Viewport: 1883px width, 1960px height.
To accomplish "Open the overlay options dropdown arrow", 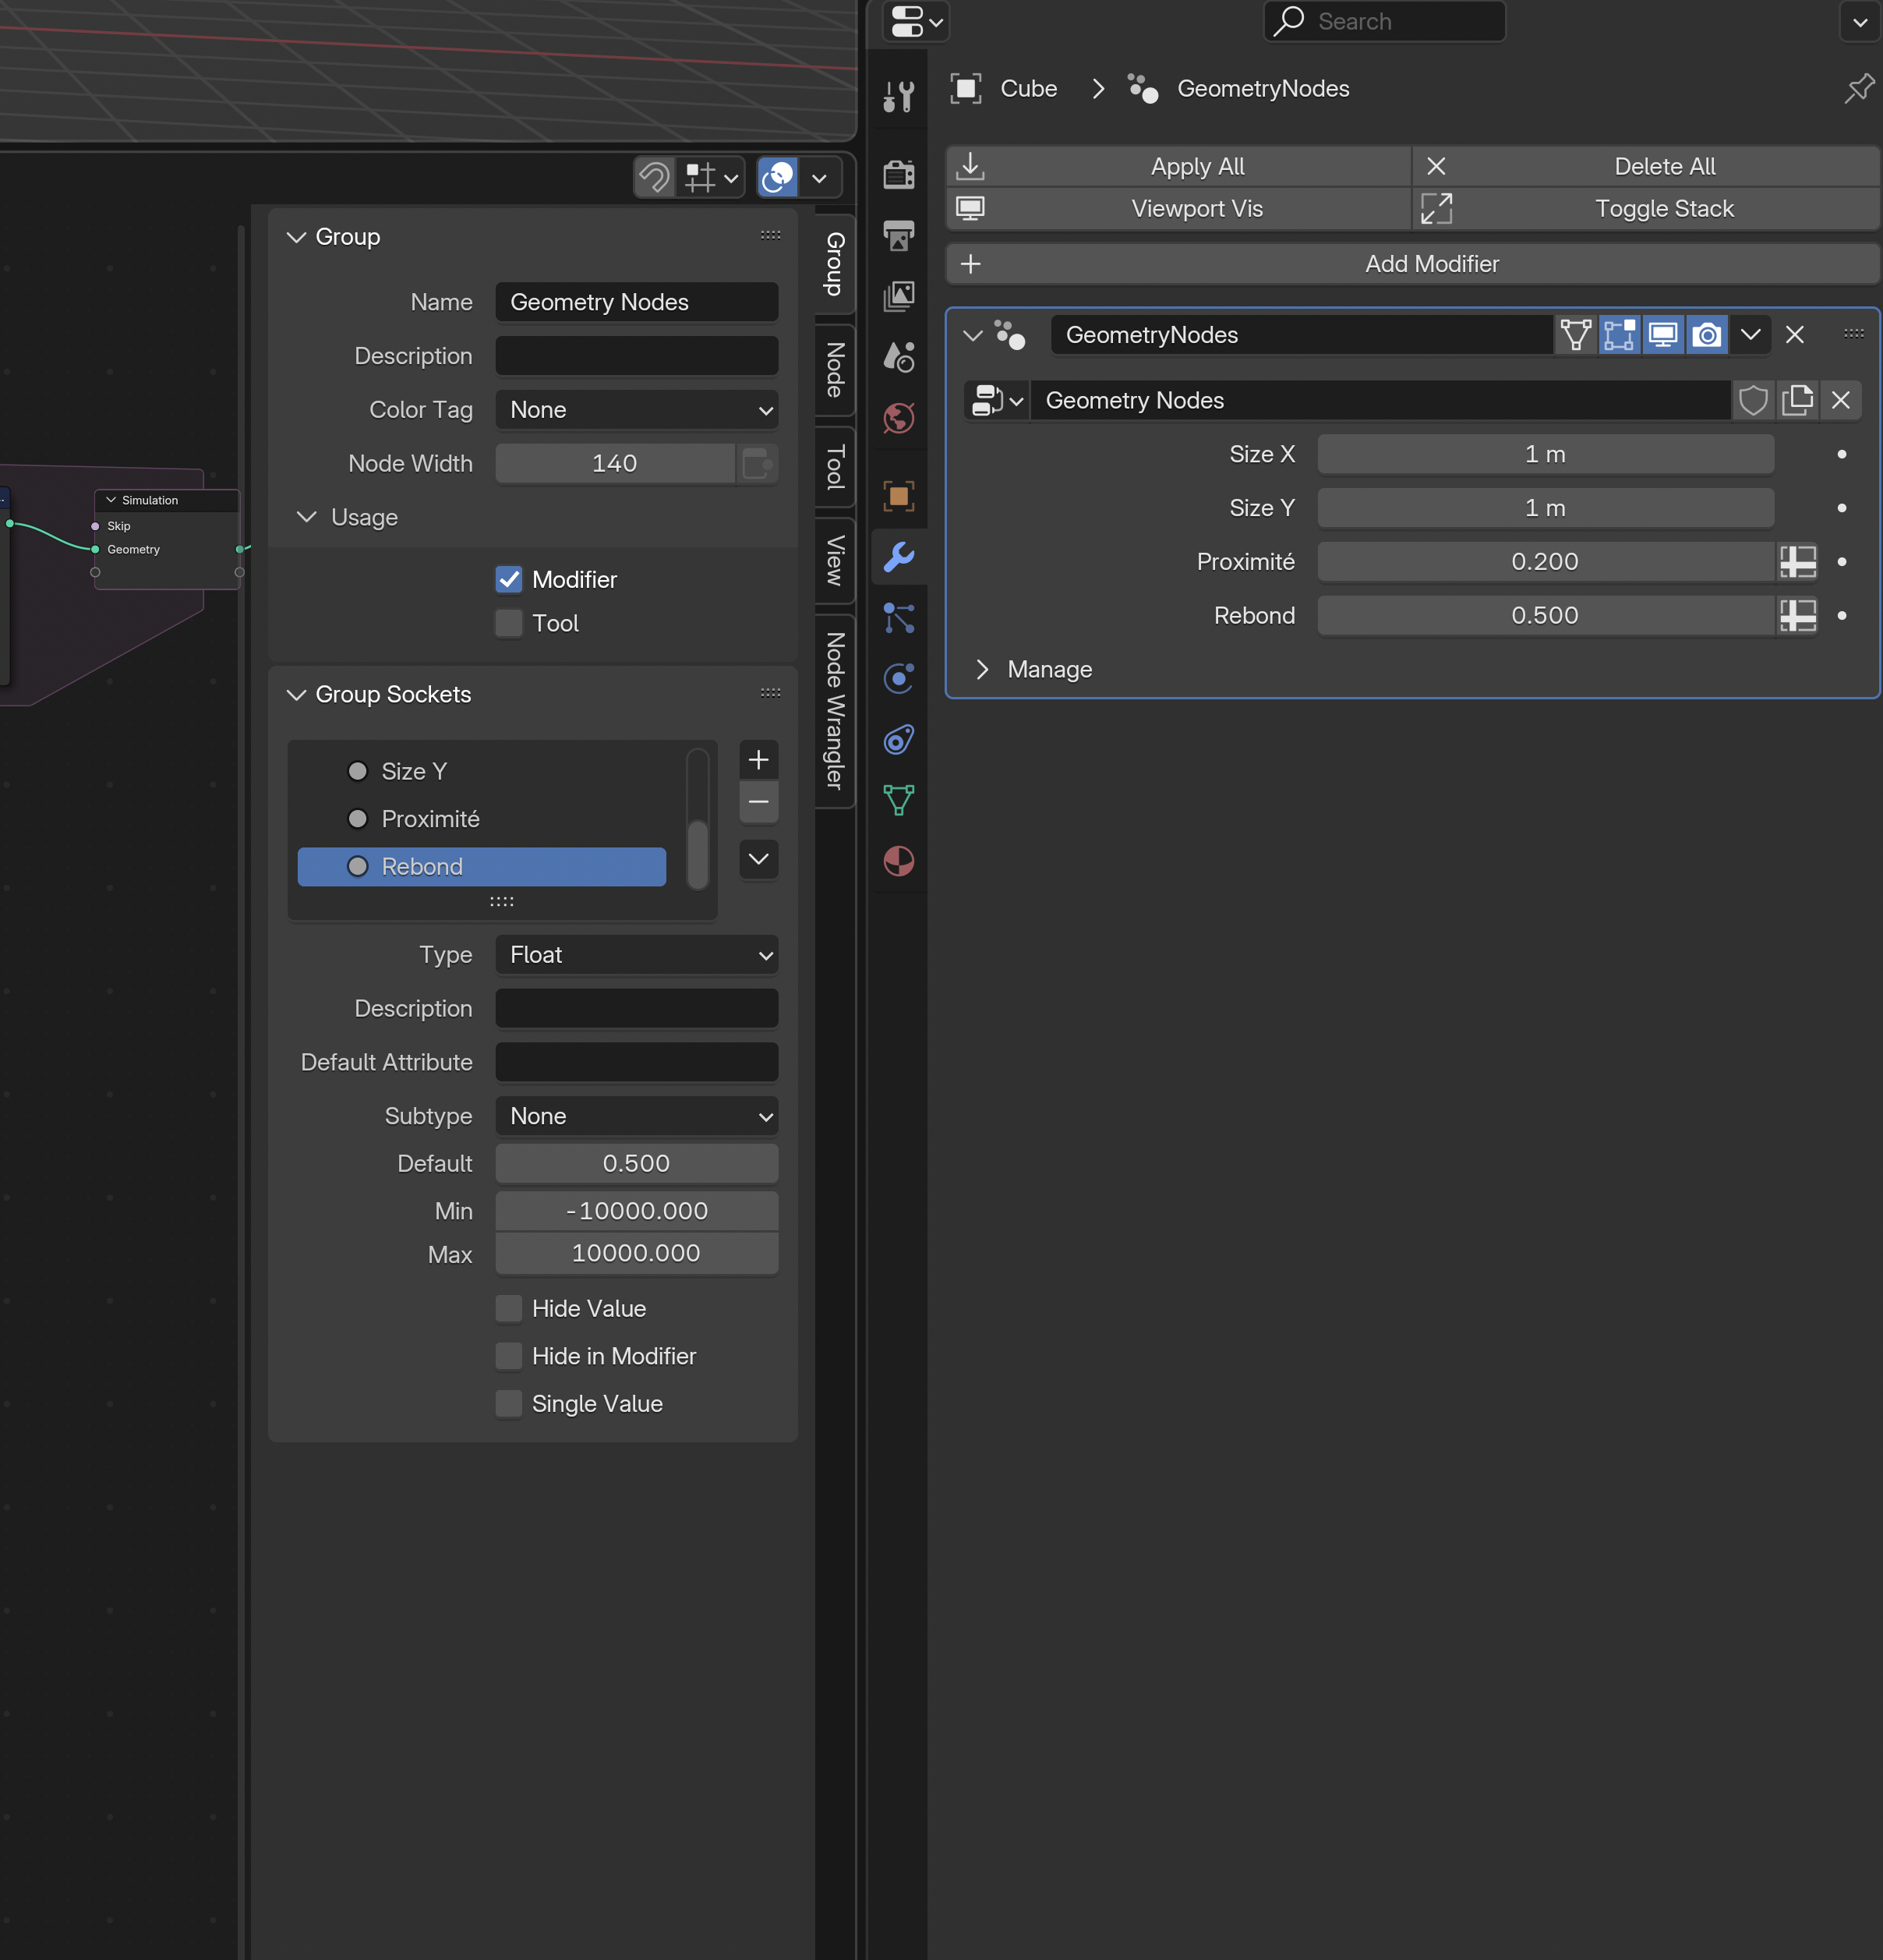I will click(820, 178).
